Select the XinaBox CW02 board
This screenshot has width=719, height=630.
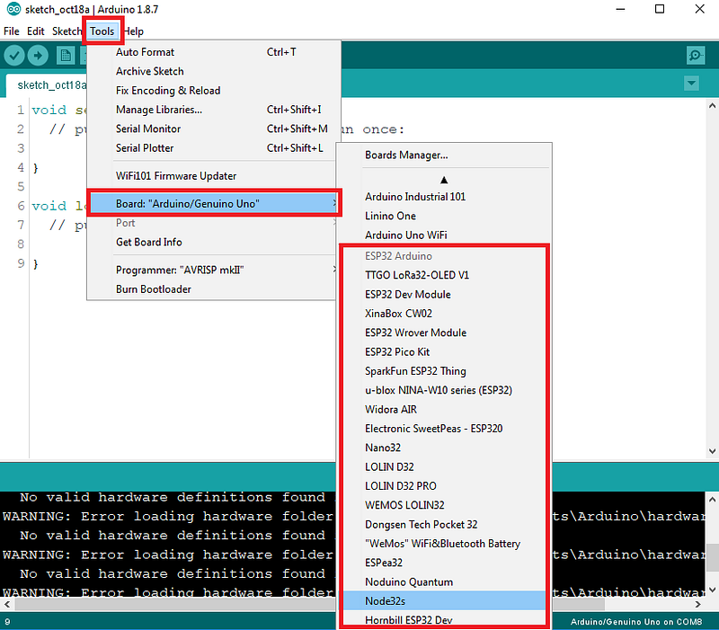point(444,314)
